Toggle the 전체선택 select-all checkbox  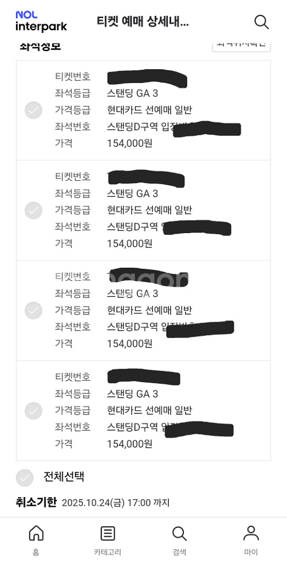coord(25,478)
